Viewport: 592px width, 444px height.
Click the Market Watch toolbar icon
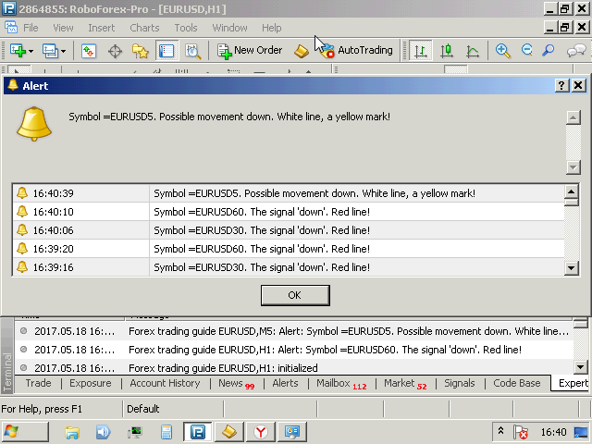point(89,51)
